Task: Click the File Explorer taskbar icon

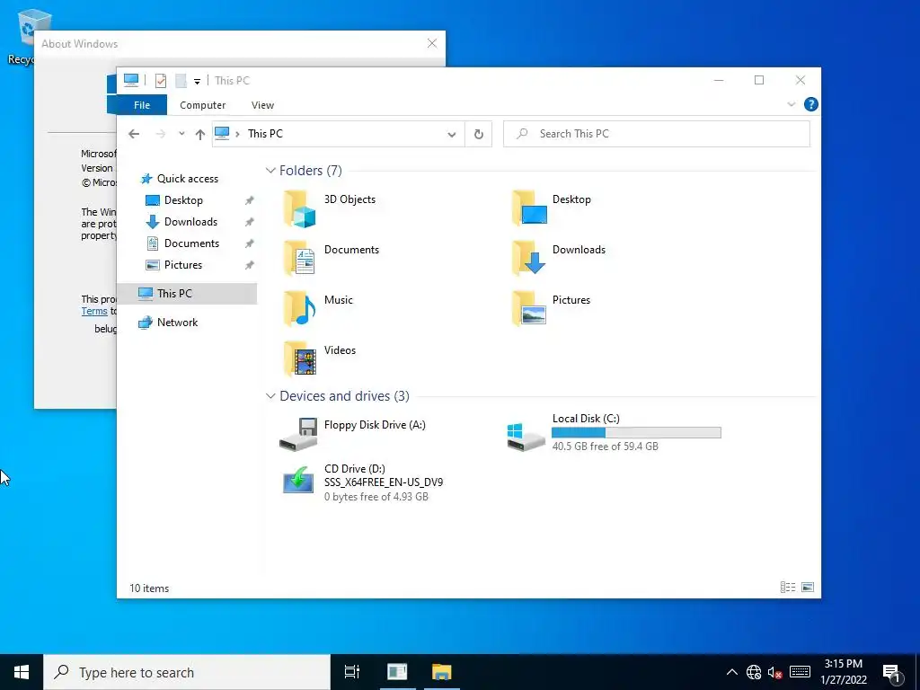Action: pos(442,672)
